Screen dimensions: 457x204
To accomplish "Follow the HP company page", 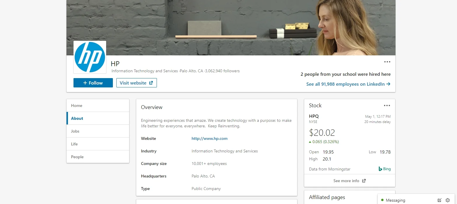I will point(93,83).
